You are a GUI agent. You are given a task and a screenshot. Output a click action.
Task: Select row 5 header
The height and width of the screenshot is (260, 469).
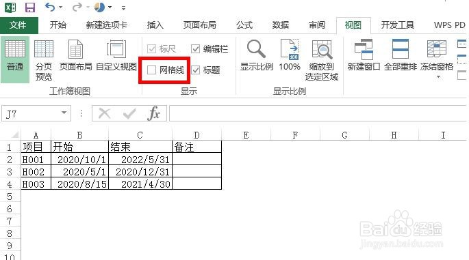(10, 197)
